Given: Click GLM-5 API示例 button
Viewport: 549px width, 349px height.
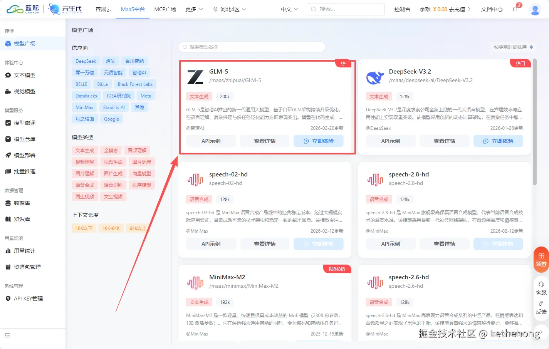Looking at the screenshot, I should [211, 141].
